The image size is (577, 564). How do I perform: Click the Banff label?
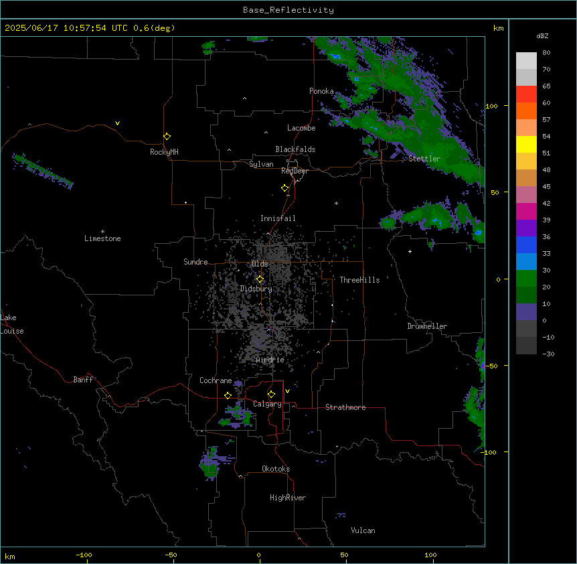[83, 380]
